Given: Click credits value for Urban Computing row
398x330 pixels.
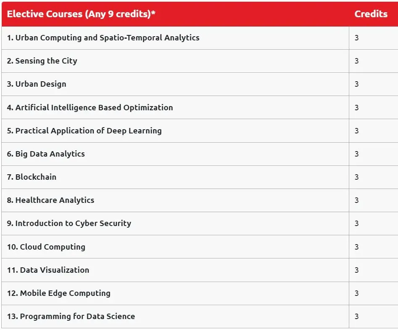Looking at the screenshot, I should tap(356, 38).
